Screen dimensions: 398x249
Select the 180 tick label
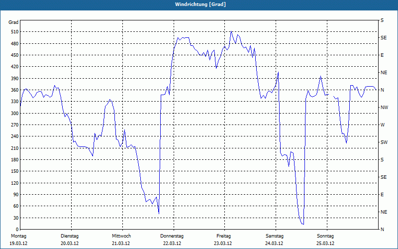[15, 160]
